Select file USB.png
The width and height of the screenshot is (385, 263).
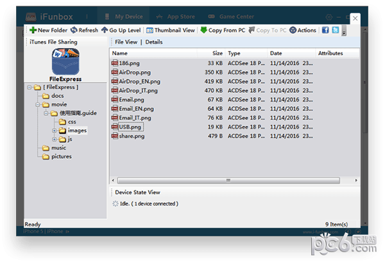130,127
